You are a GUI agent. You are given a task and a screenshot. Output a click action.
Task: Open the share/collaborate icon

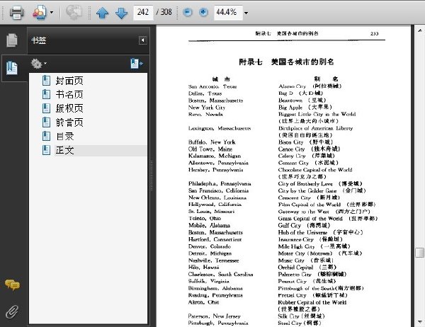click(x=40, y=13)
